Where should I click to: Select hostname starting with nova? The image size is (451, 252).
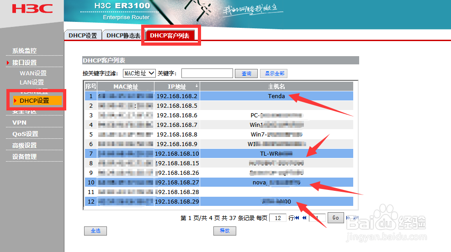[276, 182]
